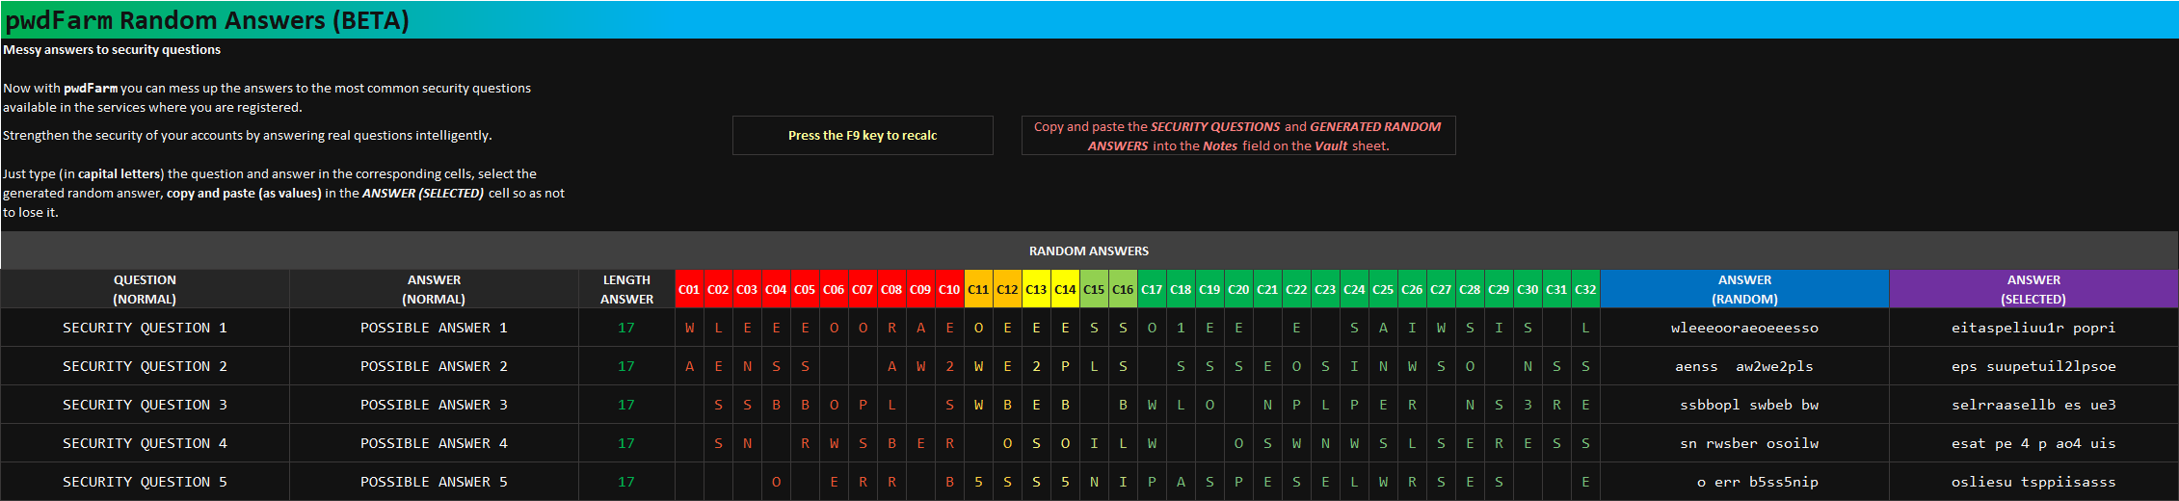Select the SECURITY QUESTION 1 cell

coord(145,328)
